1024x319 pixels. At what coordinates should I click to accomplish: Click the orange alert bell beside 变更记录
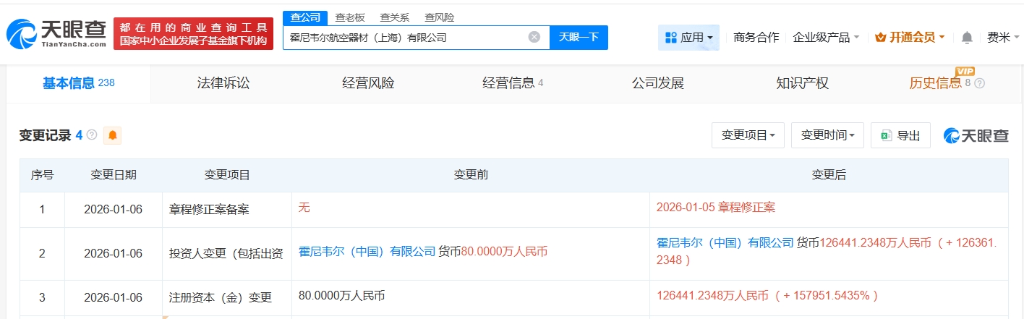coord(112,135)
